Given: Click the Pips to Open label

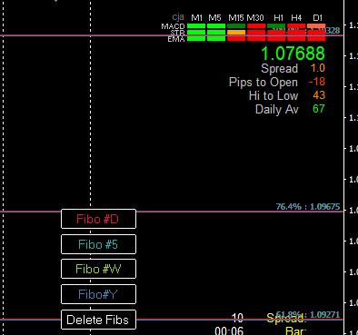Looking at the screenshot, I should point(264,83).
